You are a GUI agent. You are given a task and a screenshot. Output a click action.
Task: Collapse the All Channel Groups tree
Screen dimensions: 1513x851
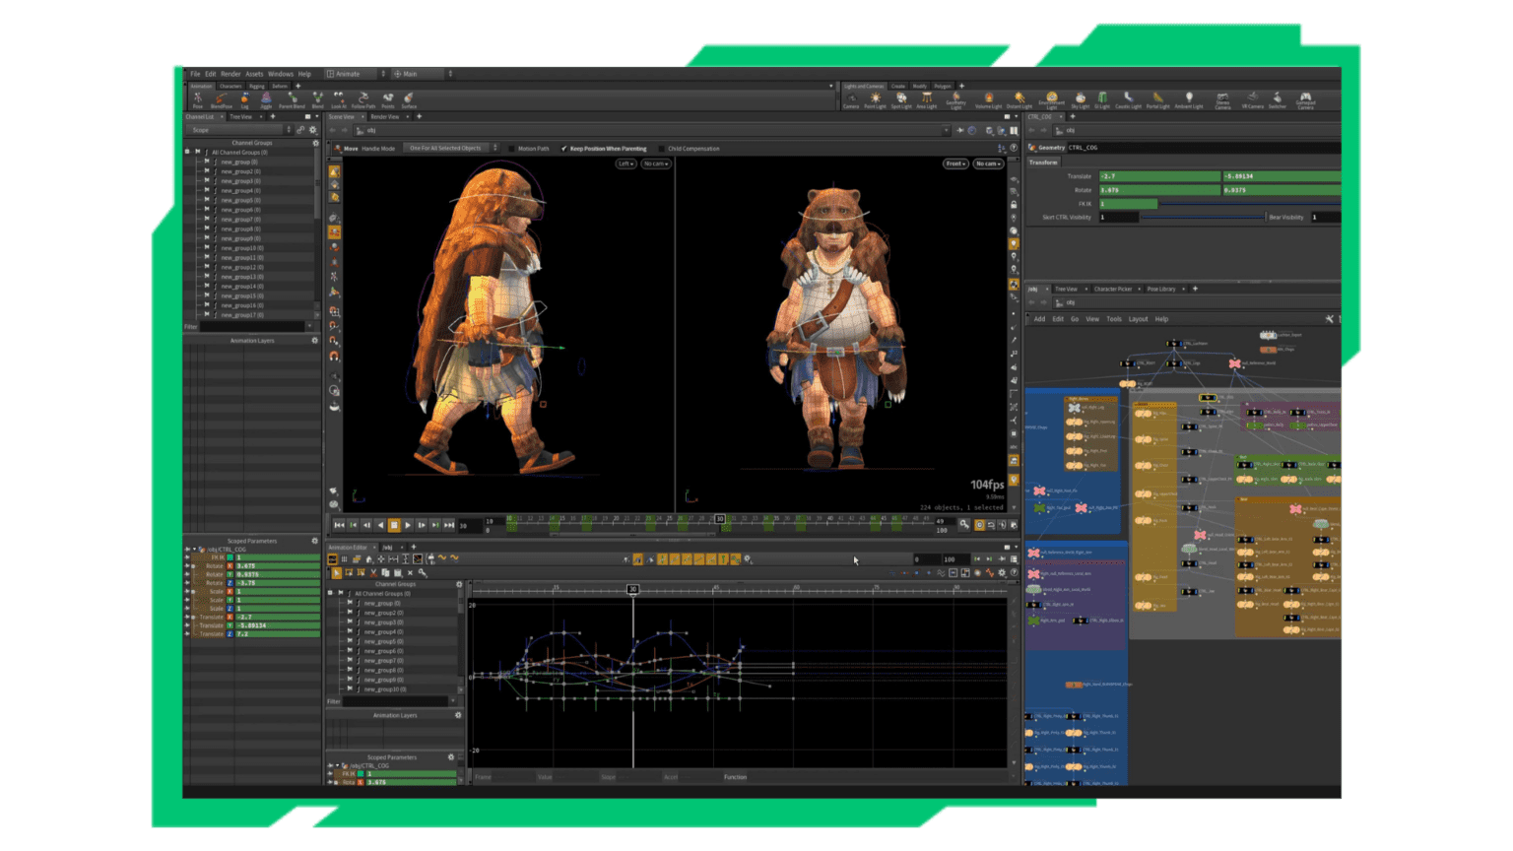pyautogui.click(x=186, y=152)
